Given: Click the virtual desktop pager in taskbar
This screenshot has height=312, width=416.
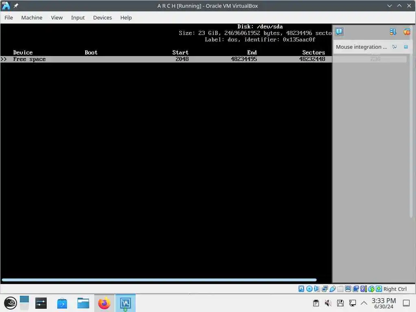Looking at the screenshot, I should 24,303.
